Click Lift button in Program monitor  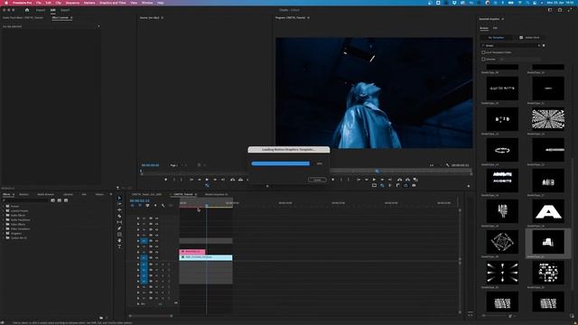pos(399,180)
